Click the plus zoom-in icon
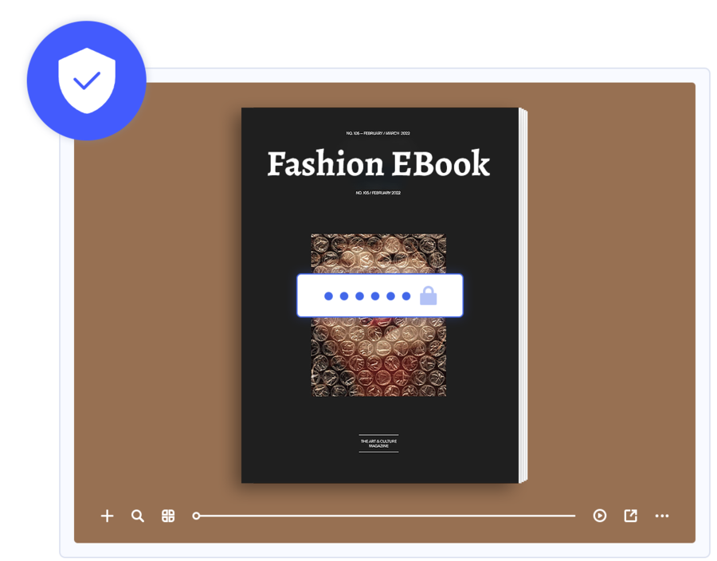 (107, 516)
